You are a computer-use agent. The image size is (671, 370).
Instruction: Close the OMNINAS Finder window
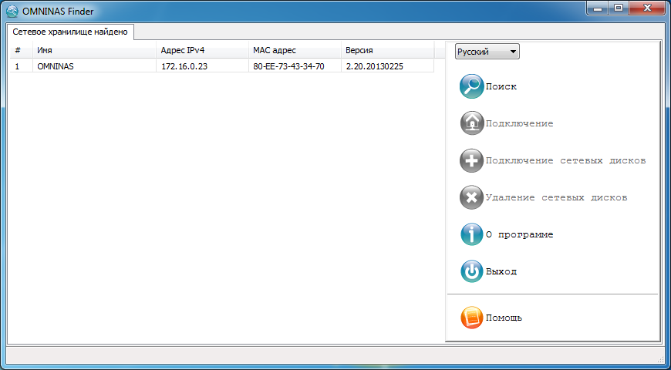646,7
